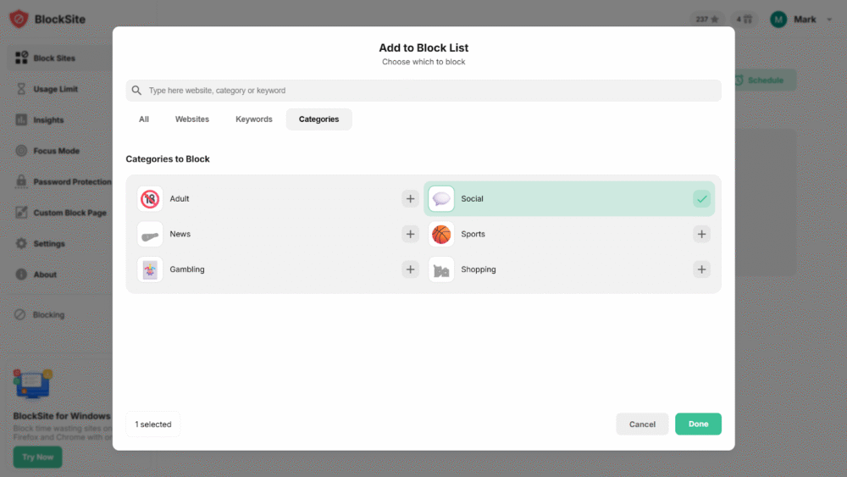Focus the website or keyword search field
Screen dimensions: 847x477
pos(432,91)
